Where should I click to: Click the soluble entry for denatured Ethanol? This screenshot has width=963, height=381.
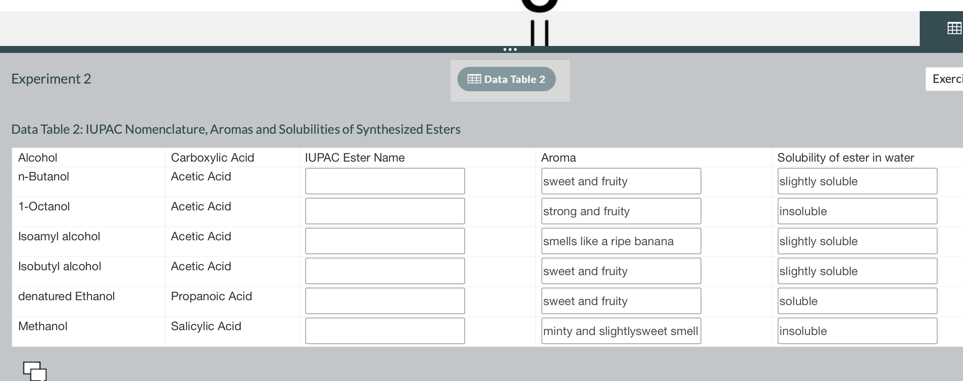(x=857, y=301)
